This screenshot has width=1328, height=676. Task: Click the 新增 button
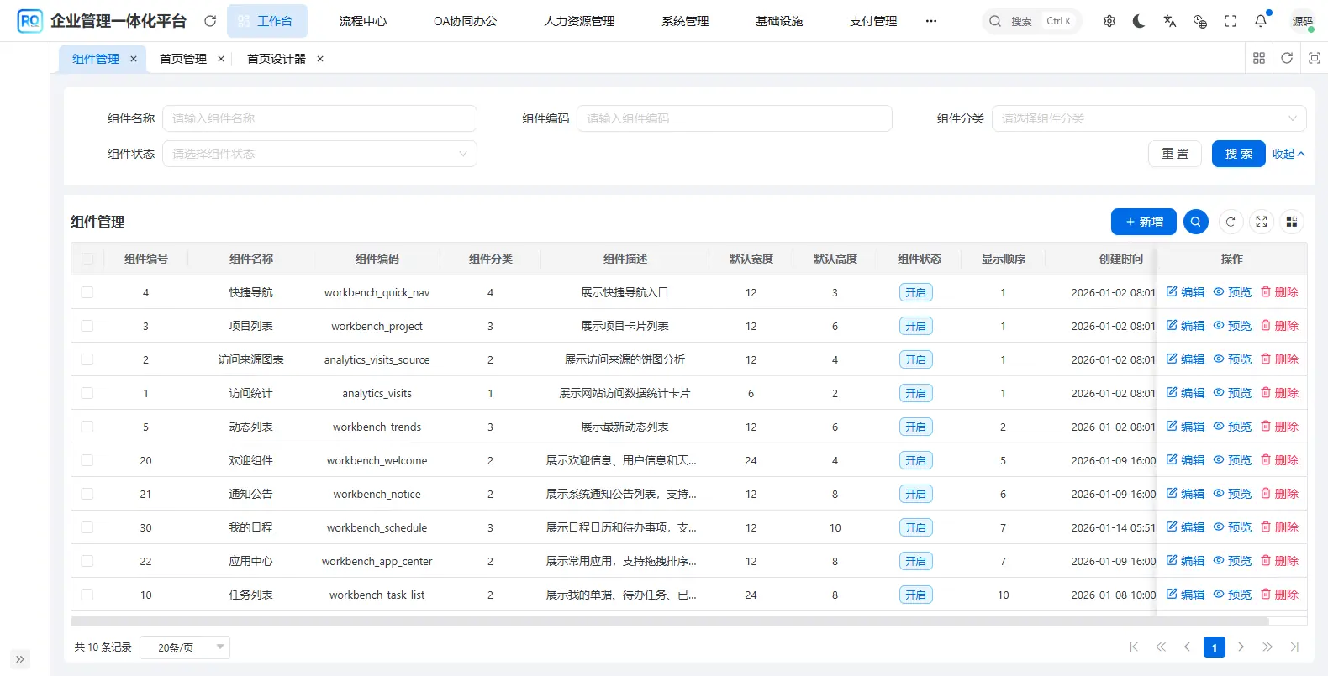tap(1143, 222)
